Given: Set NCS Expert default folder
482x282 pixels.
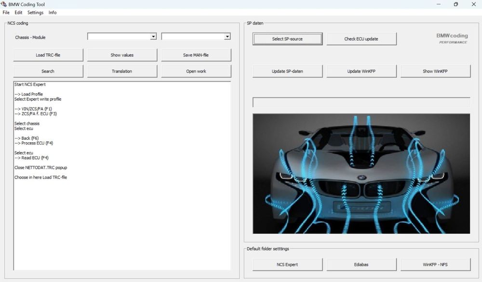Looking at the screenshot, I should tap(287, 265).
